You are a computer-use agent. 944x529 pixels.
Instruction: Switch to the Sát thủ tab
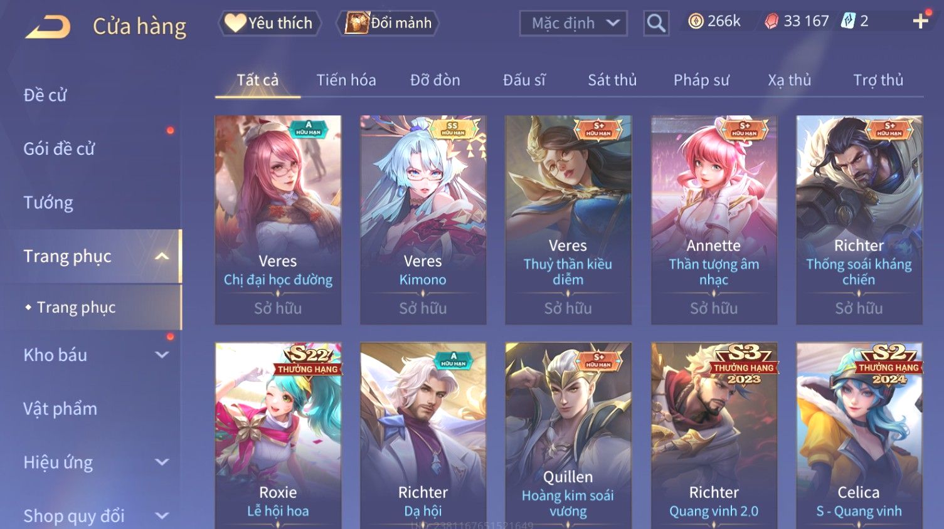612,80
